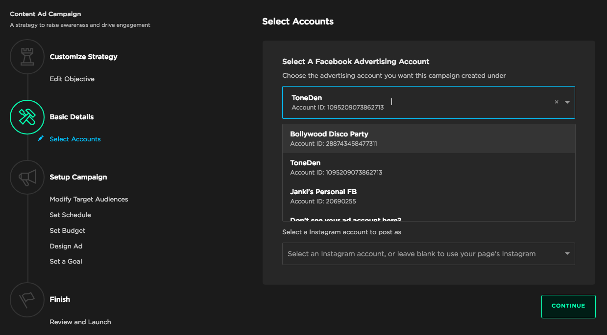607x335 pixels.
Task: Go to Modify Target Audiences
Action: pyautogui.click(x=89, y=199)
